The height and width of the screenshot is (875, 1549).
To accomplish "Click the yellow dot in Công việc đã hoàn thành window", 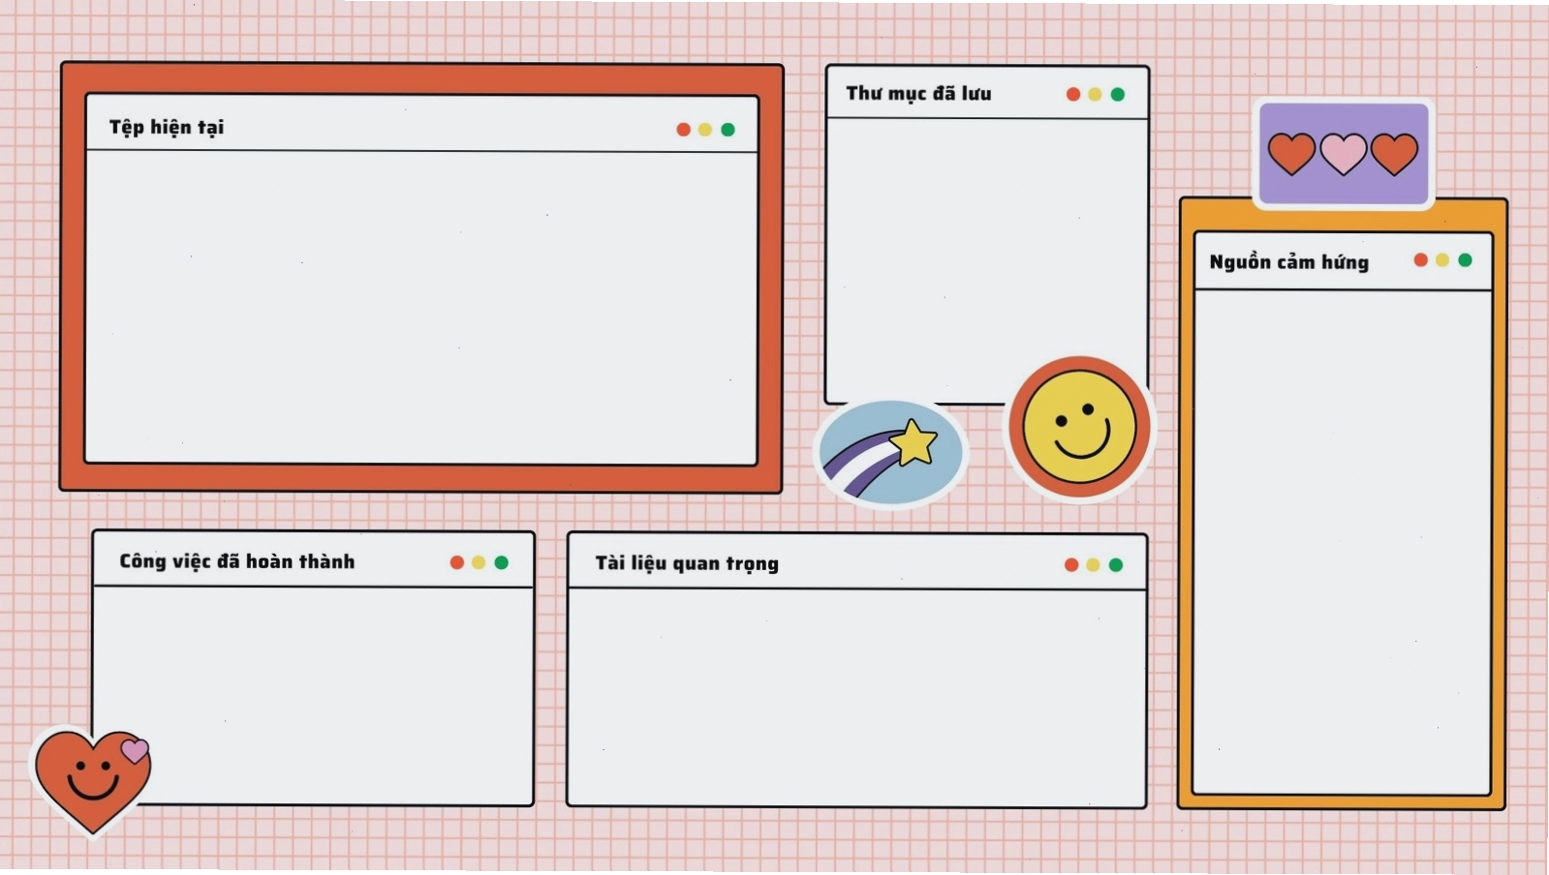I will (479, 562).
